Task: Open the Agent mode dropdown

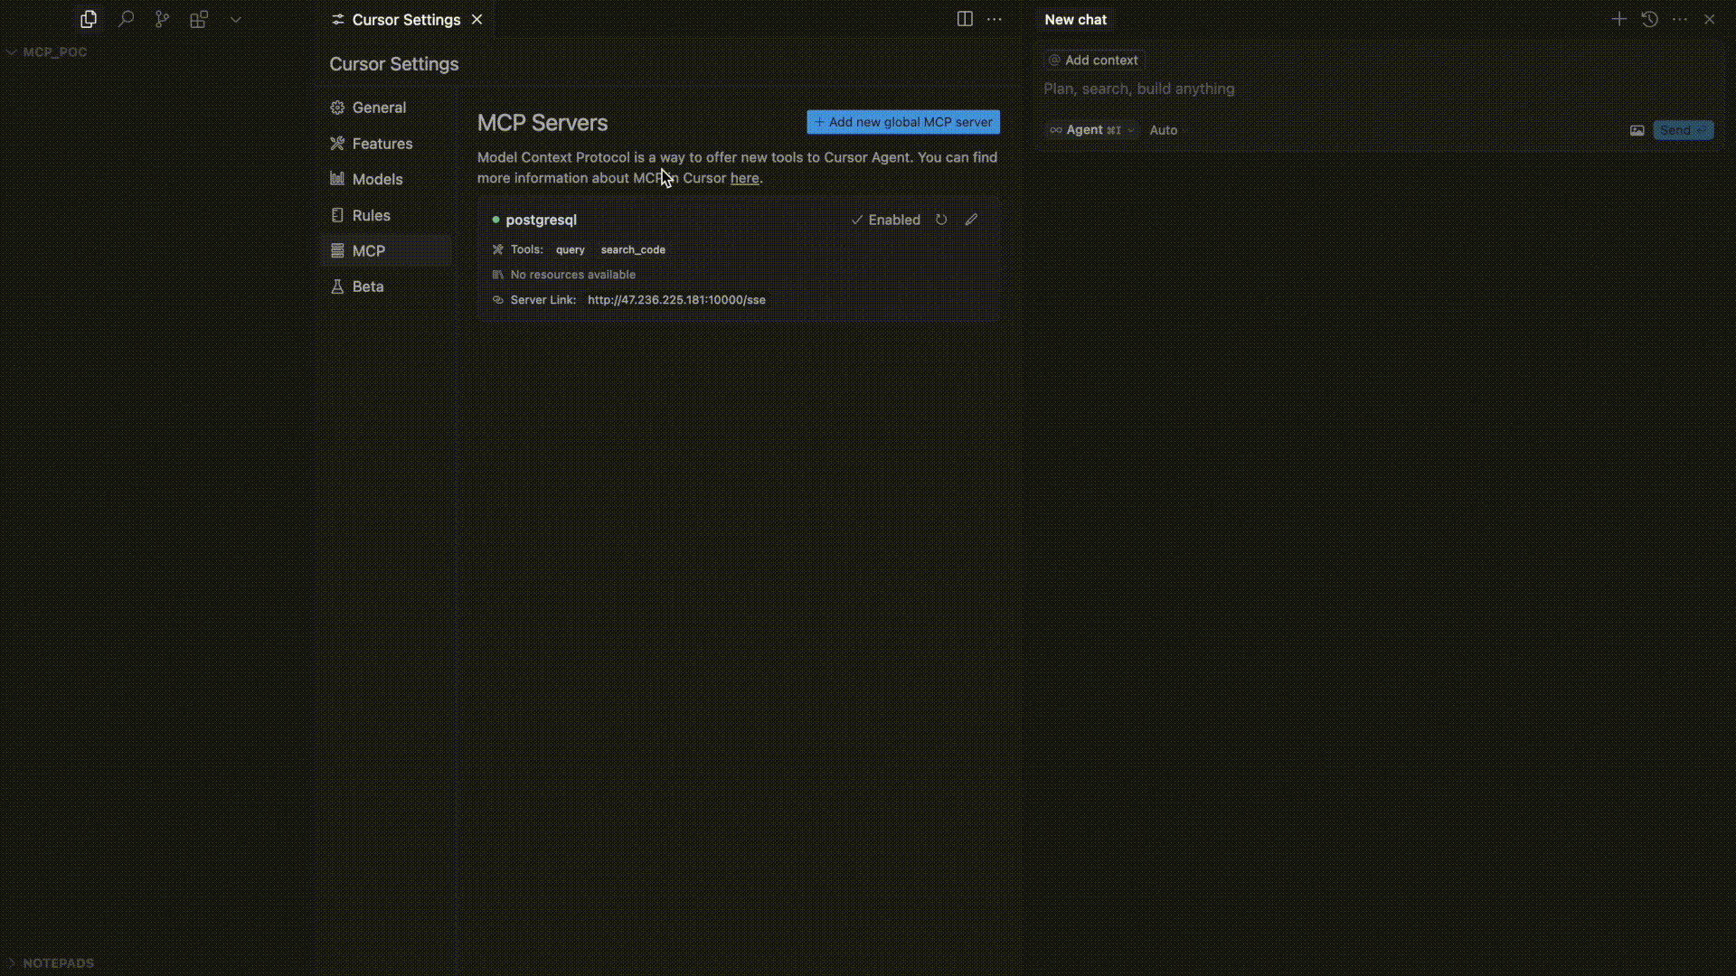Action: click(x=1091, y=130)
